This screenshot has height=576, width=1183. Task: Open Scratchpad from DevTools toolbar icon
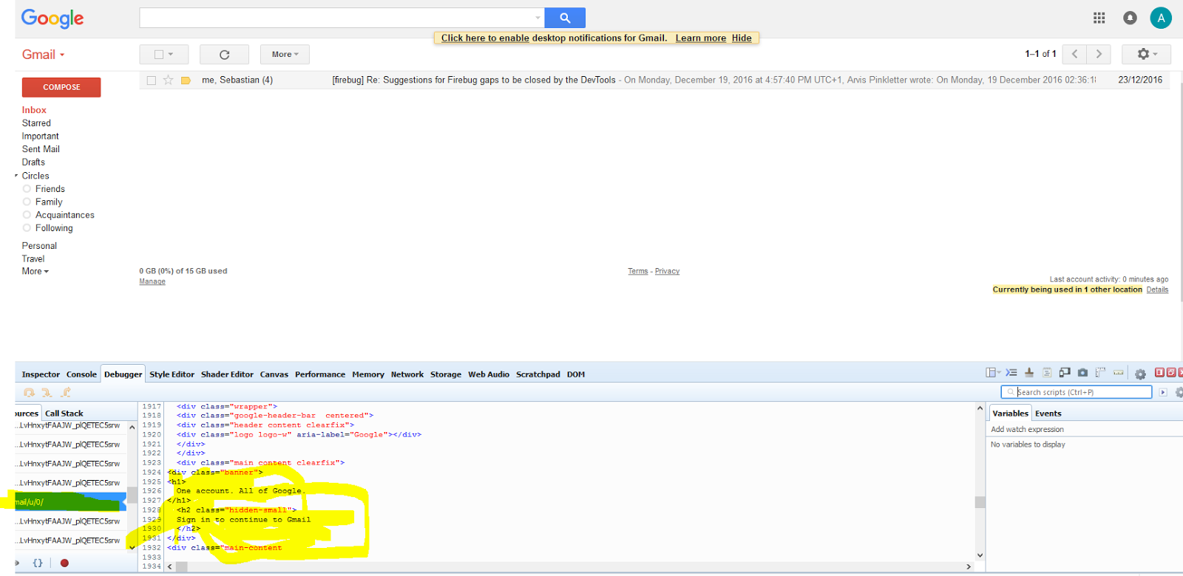pyautogui.click(x=1047, y=372)
